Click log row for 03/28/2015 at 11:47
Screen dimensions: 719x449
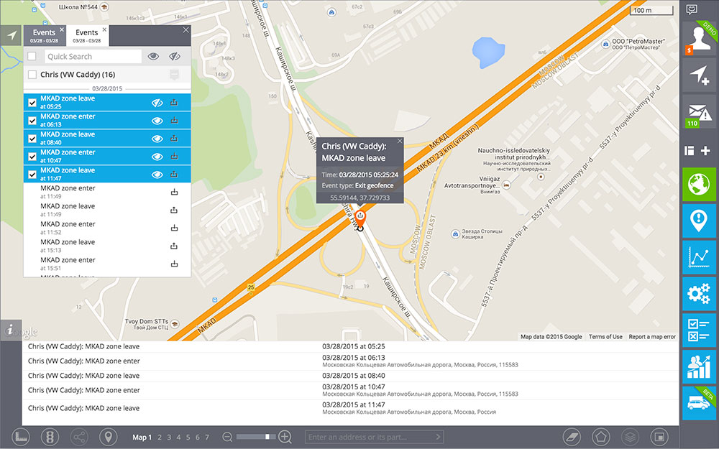350,408
